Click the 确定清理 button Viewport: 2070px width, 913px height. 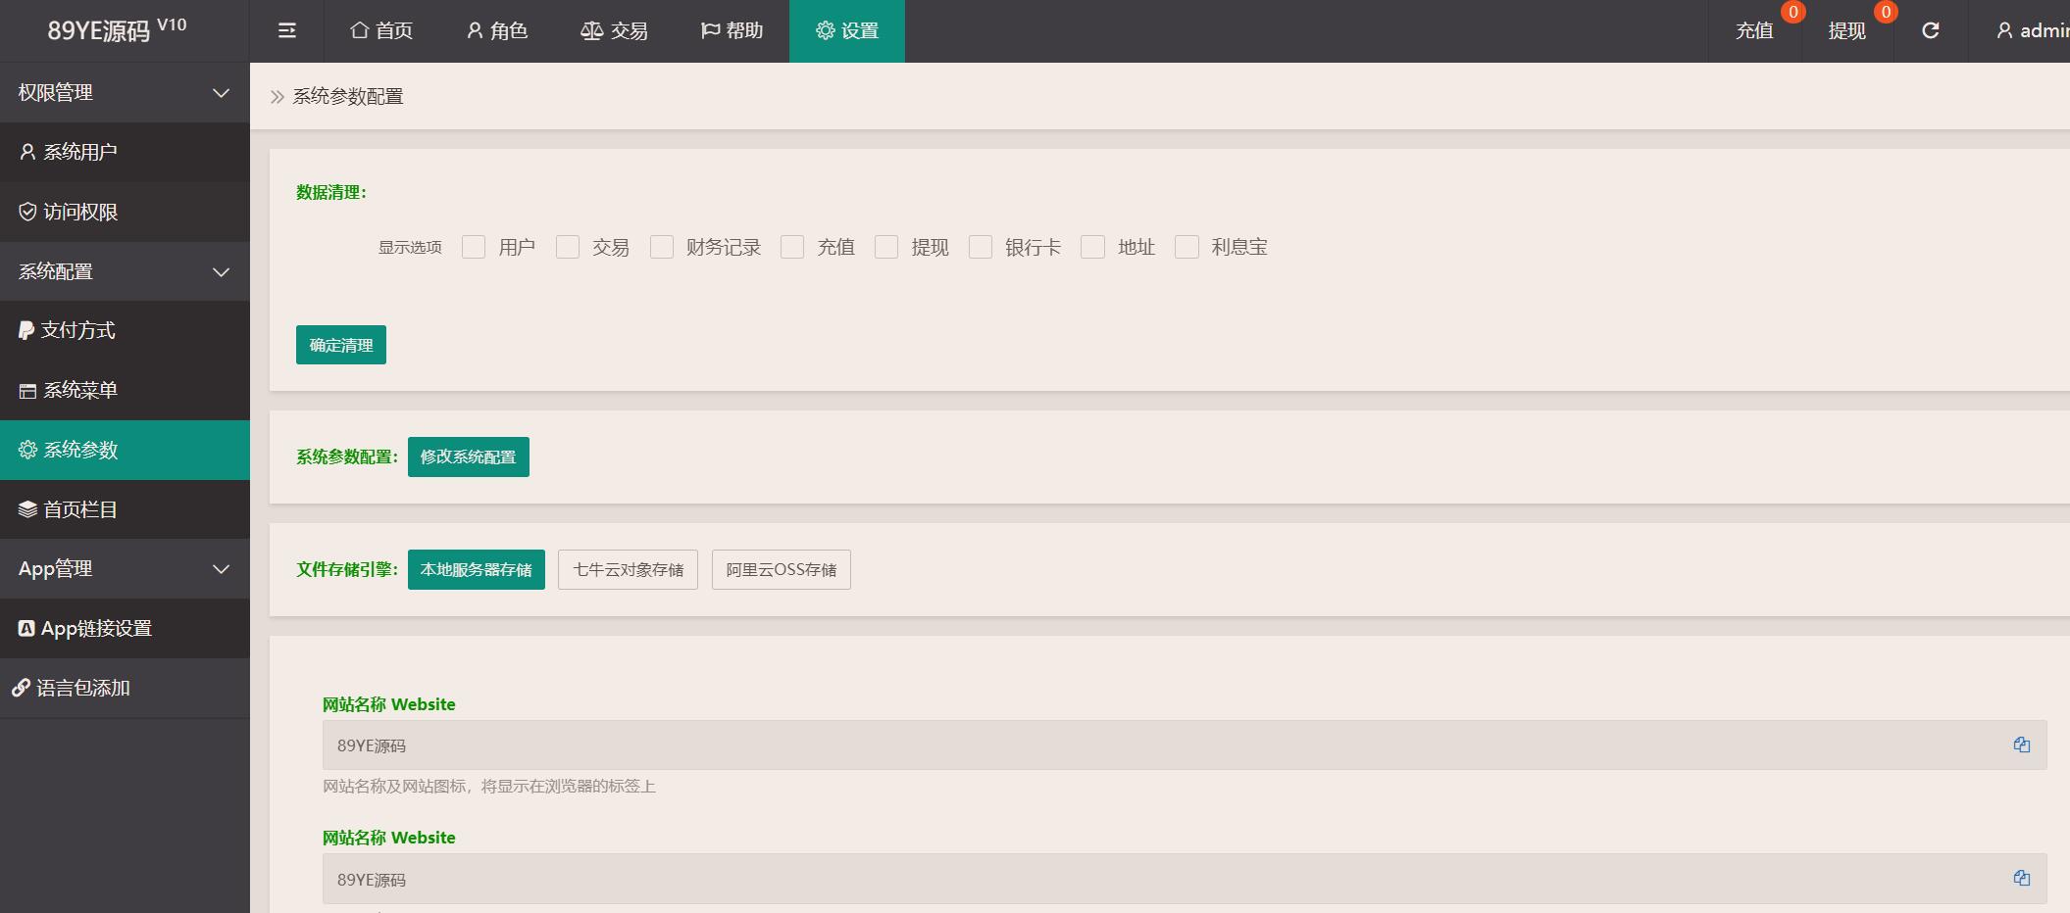coord(341,345)
